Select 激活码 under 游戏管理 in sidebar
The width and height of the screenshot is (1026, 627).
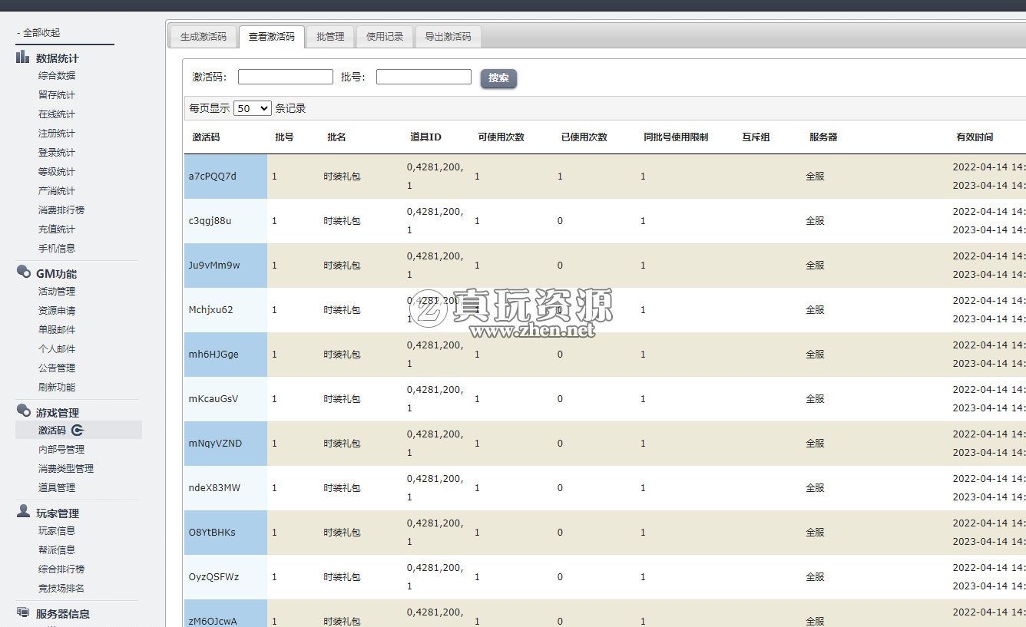52,431
